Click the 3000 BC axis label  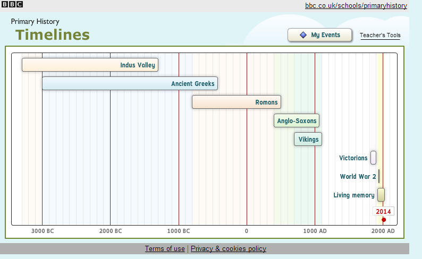click(43, 231)
